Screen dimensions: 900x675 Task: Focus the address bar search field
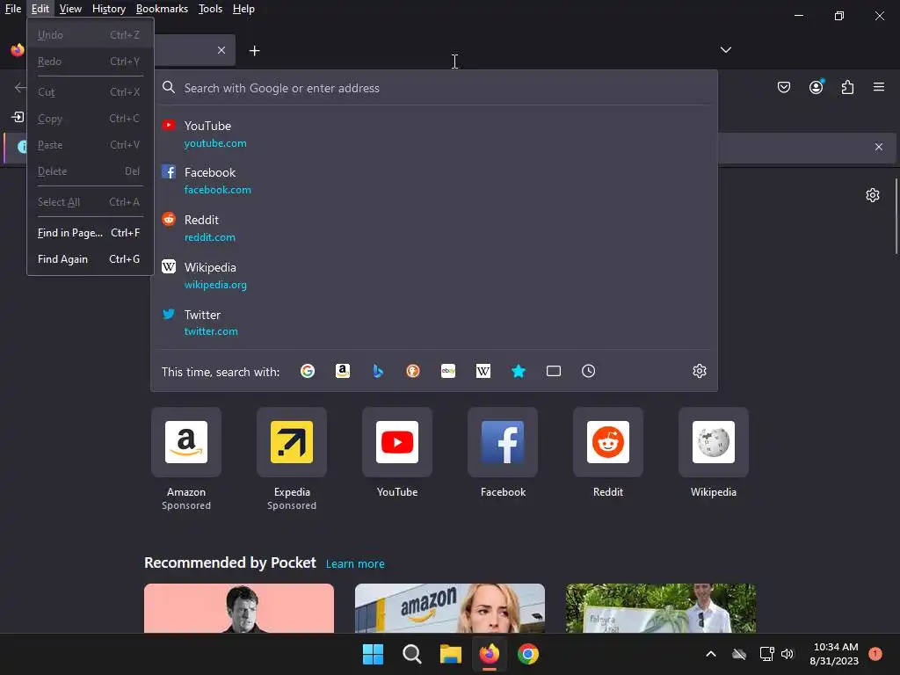tap(436, 88)
